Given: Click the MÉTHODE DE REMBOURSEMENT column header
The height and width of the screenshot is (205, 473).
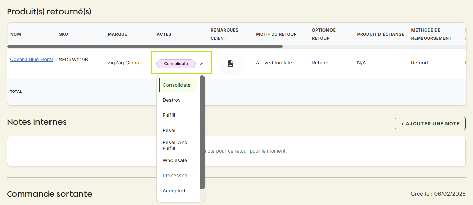Looking at the screenshot, I should 431,34.
